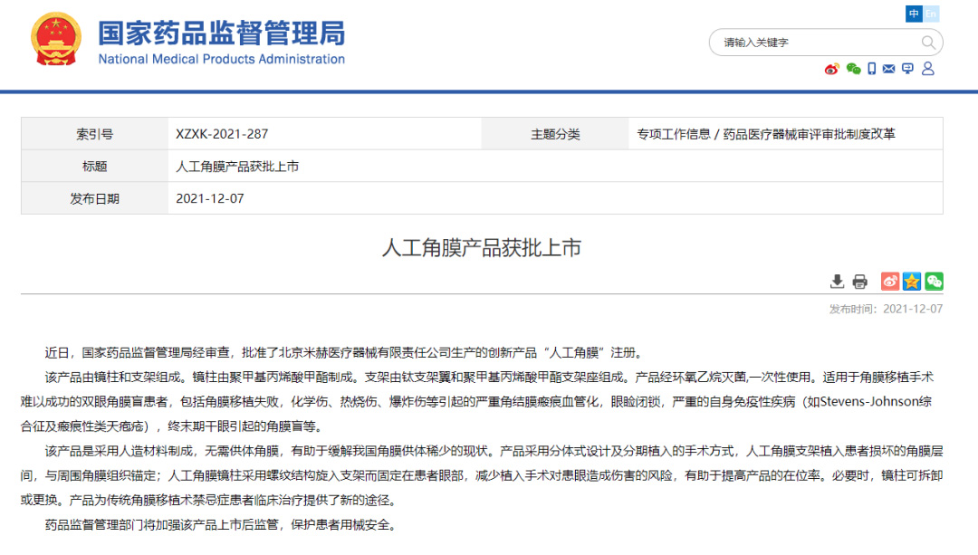978x555 pixels.
Task: Download the article using the download icon
Action: coord(838,281)
